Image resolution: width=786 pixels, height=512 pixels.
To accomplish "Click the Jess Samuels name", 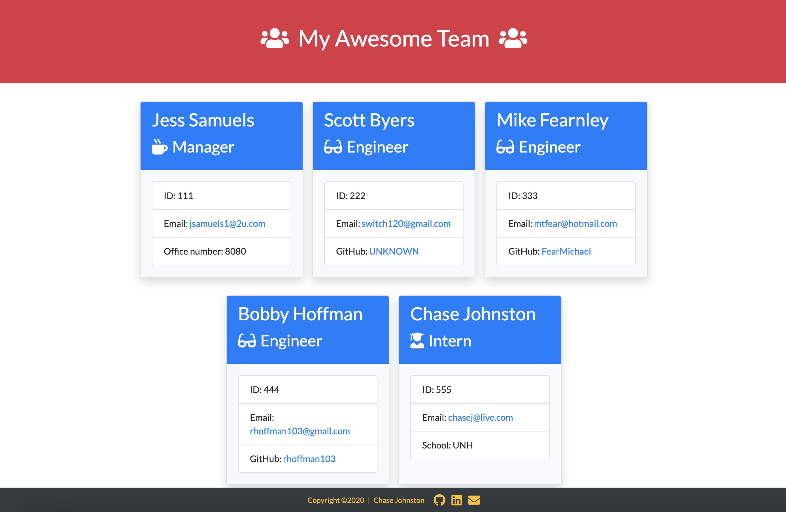I will 203,120.
